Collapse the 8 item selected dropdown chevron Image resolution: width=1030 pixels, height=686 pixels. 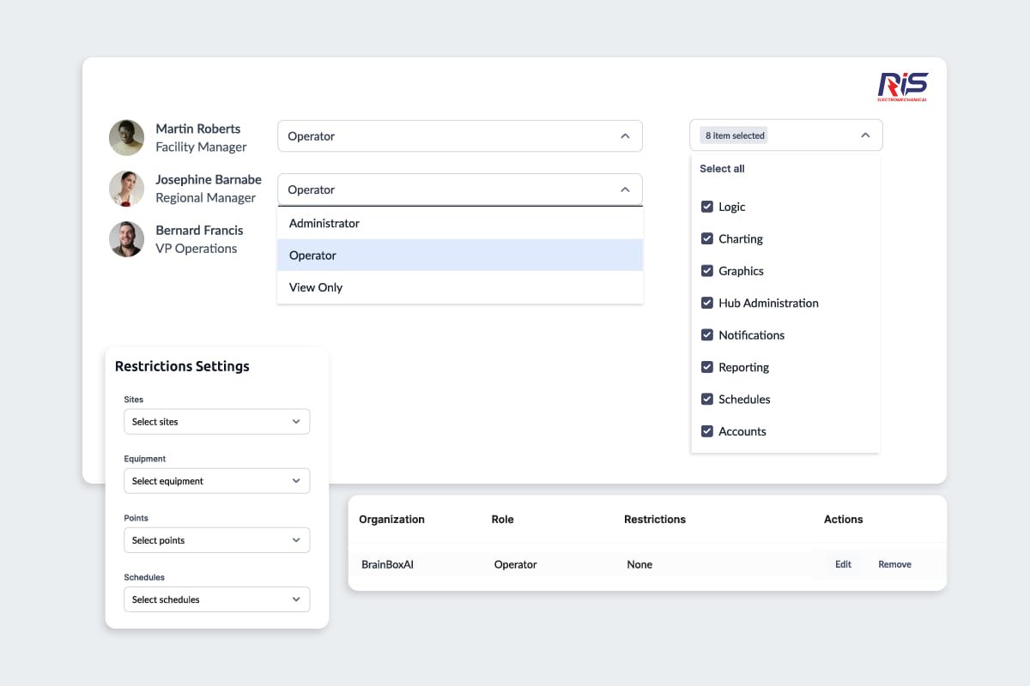pos(865,135)
